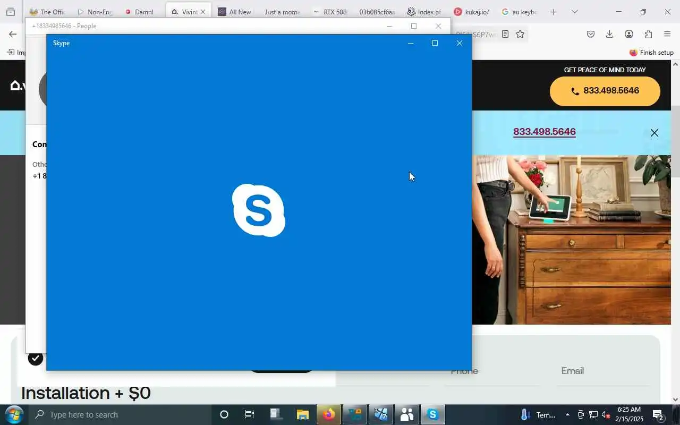Open the Windows Start orb
Viewport: 680px width, 425px height.
pos(14,414)
